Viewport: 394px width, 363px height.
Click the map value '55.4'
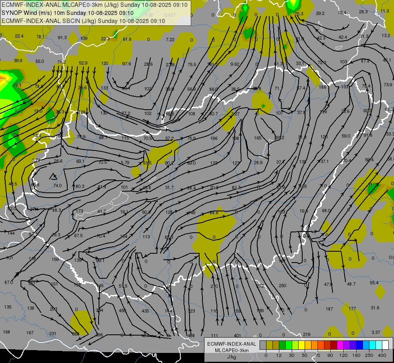point(374,283)
